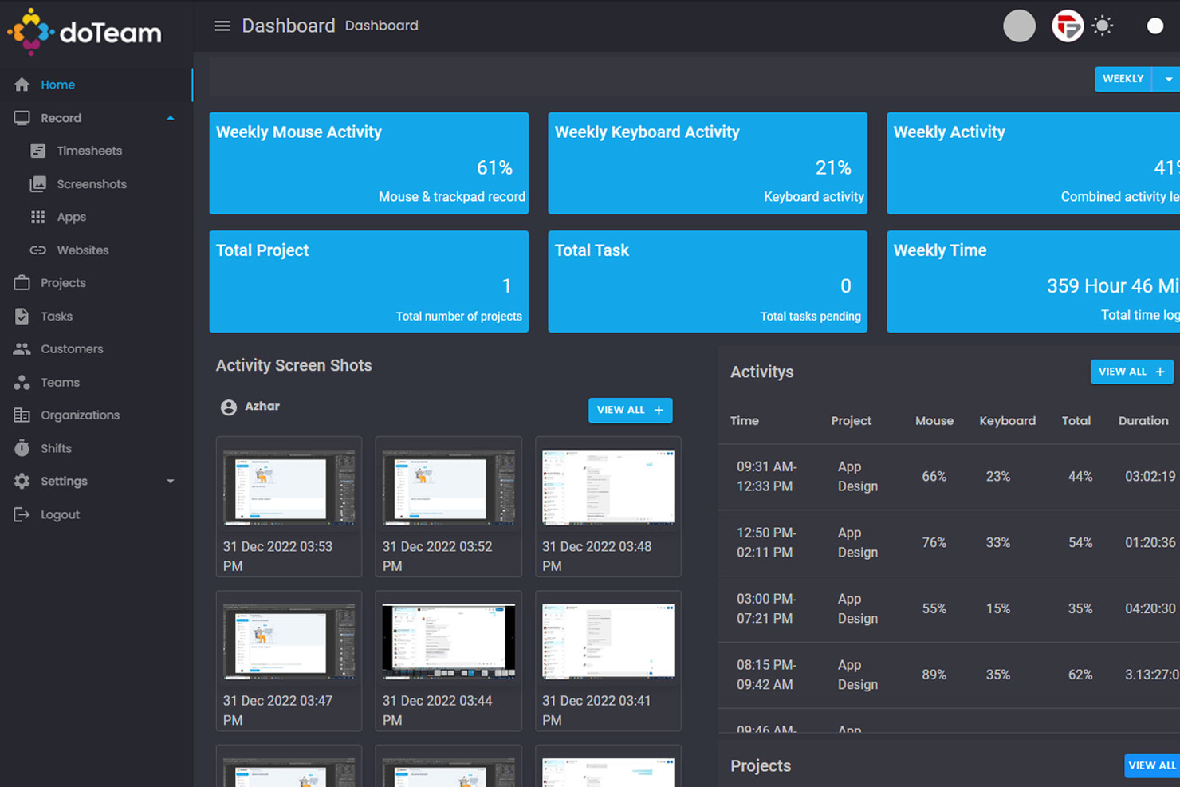Open the 31 Dec 2022 03:53 PM screenshot
This screenshot has height=787, width=1180.
pos(289,486)
